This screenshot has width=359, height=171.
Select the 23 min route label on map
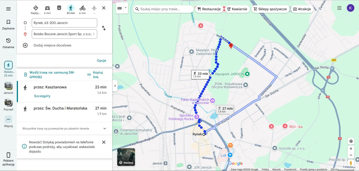200,74
